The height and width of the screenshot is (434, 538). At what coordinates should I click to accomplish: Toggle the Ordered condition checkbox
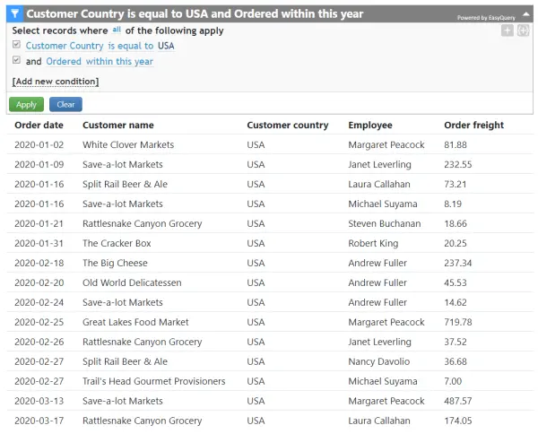(x=17, y=61)
